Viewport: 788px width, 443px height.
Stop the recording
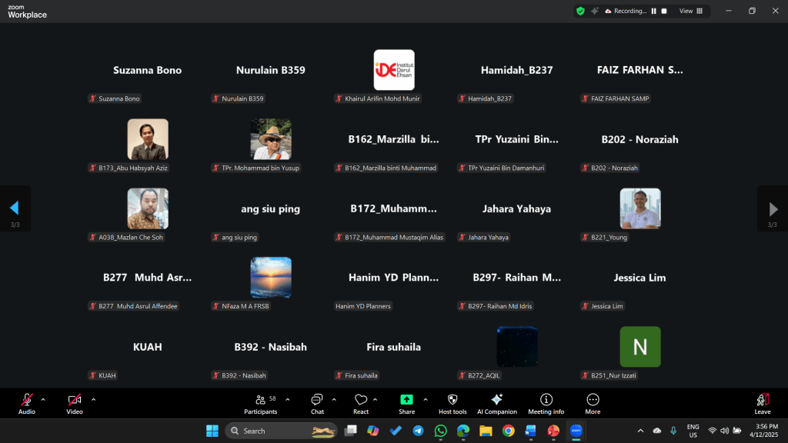click(x=664, y=12)
